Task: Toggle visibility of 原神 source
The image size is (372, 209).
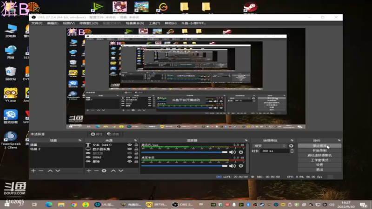Action: pyautogui.click(x=130, y=162)
